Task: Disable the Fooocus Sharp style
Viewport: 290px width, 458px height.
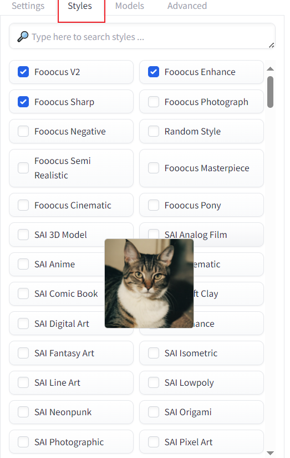Action: (23, 102)
